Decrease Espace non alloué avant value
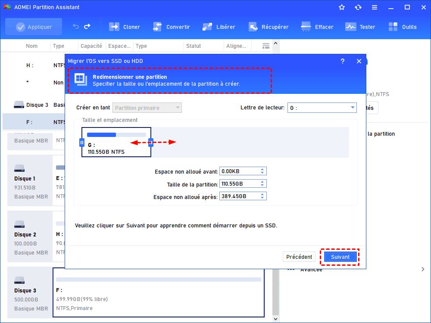This screenshot has width=431, height=323. click(262, 173)
